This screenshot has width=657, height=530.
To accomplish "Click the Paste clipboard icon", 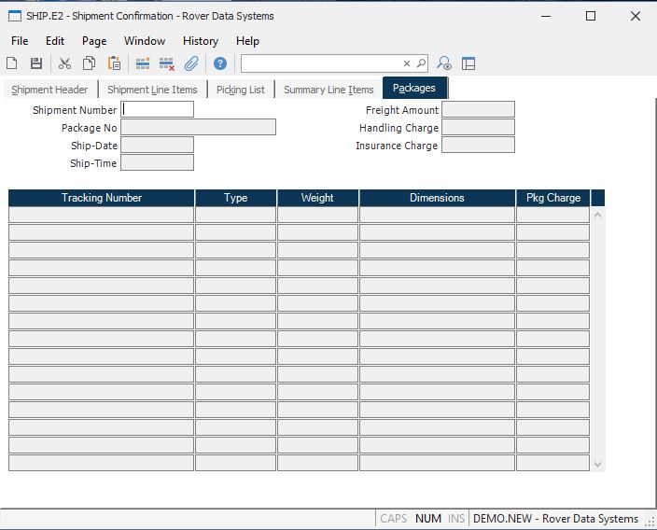I will [114, 63].
